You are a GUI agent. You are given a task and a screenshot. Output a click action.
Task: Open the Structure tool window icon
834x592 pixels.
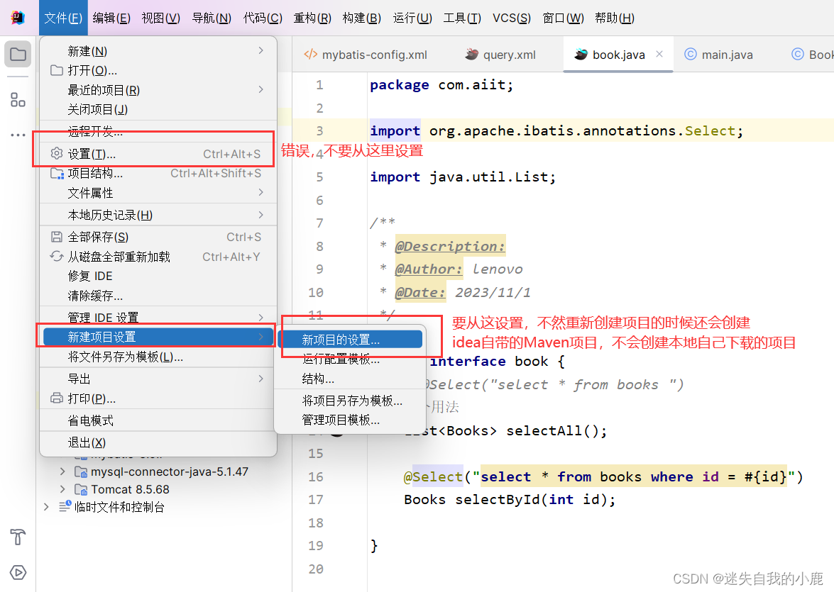coord(18,99)
